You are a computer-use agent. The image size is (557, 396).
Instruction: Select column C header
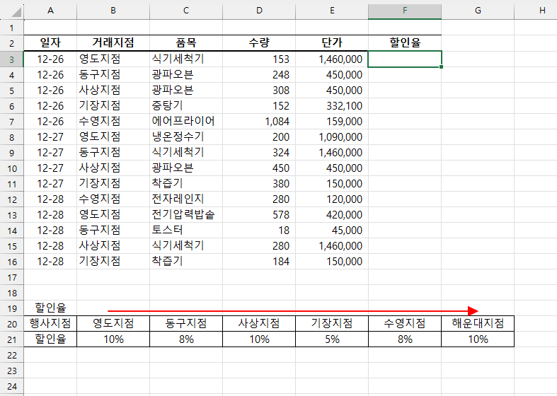[x=186, y=11]
